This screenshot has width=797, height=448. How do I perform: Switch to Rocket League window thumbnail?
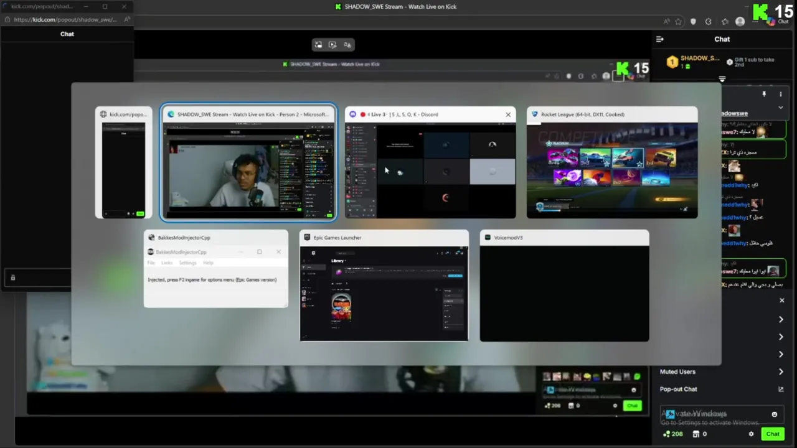click(x=612, y=162)
